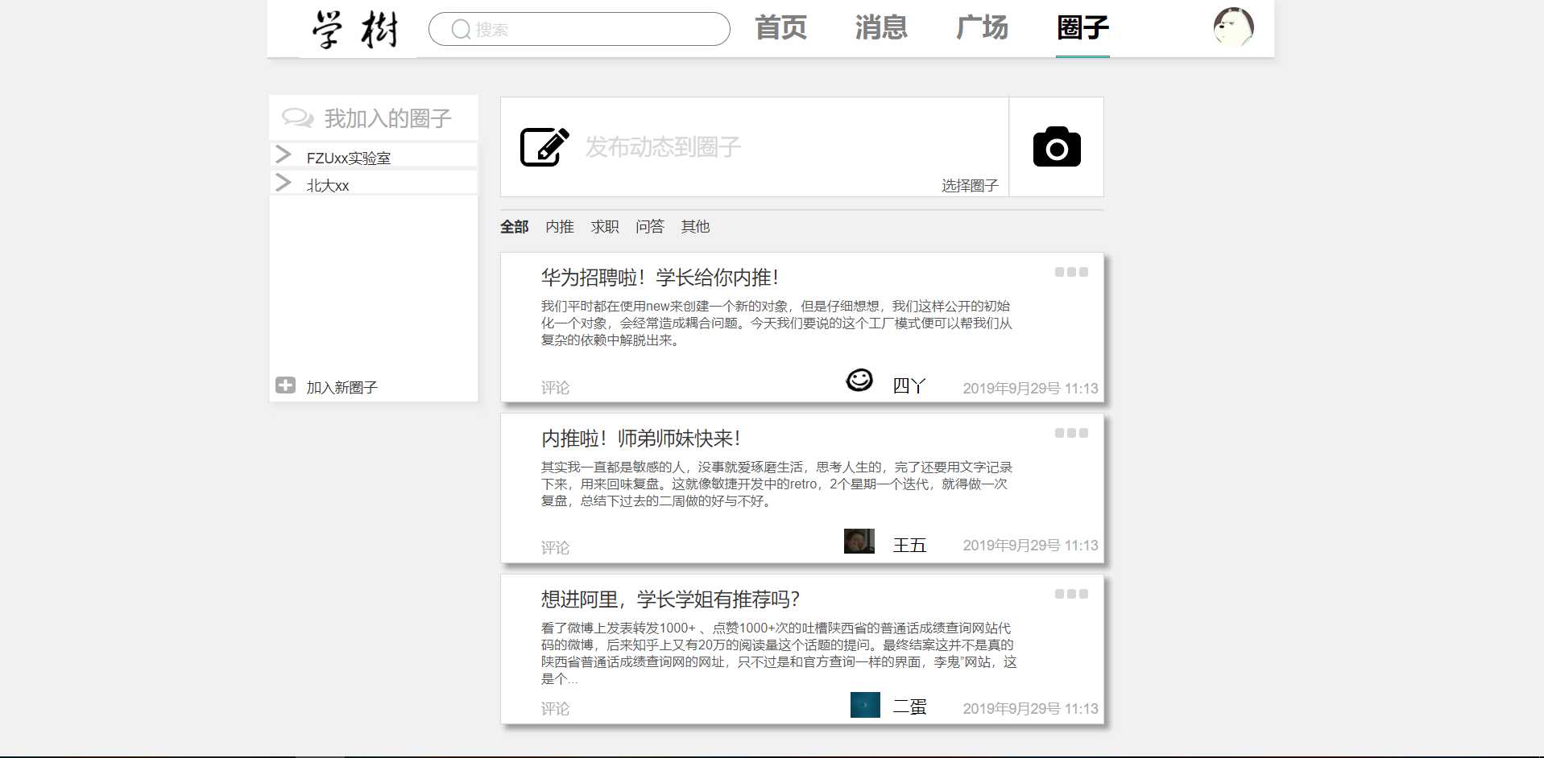Open post titled 内推啦！师弟师妹快来！
This screenshot has width=1544, height=758.
(640, 439)
